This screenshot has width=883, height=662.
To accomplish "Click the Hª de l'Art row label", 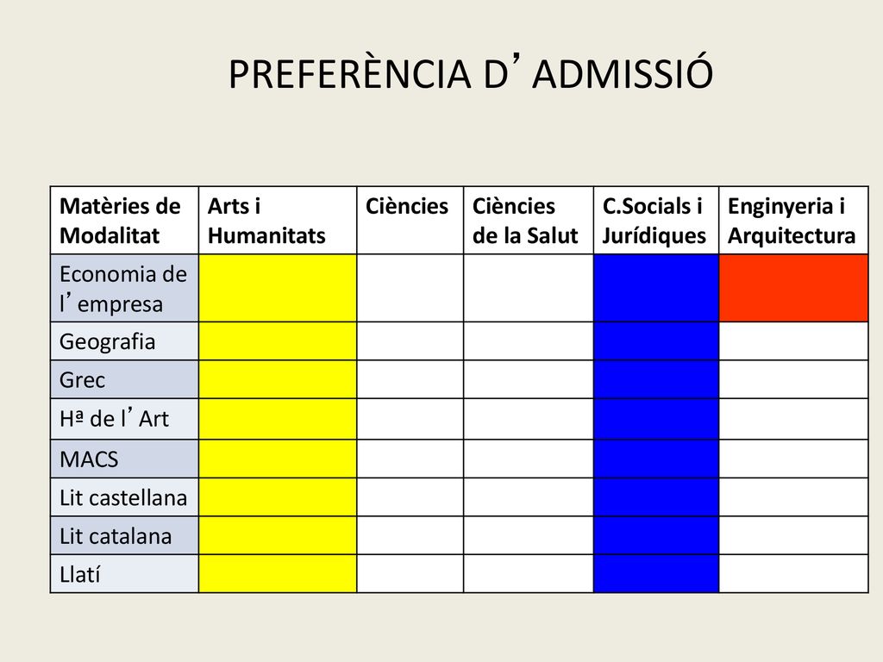I will click(x=124, y=419).
